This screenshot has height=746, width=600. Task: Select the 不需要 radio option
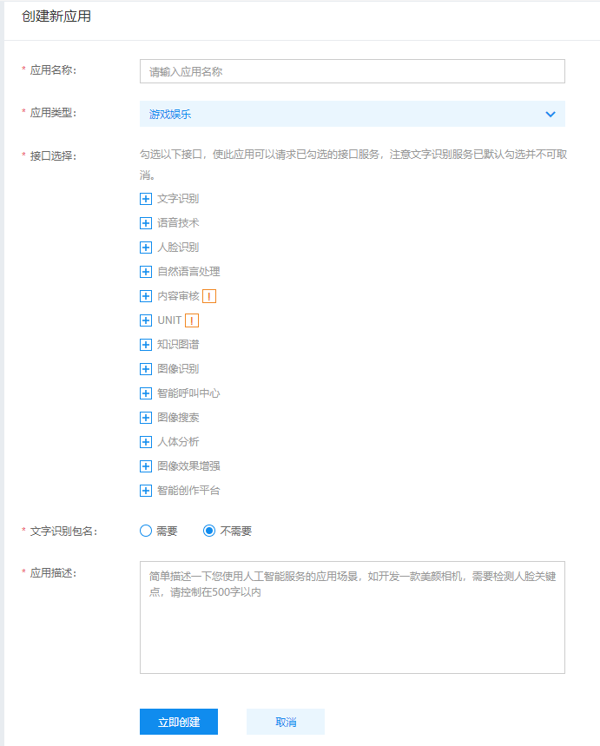(x=209, y=531)
